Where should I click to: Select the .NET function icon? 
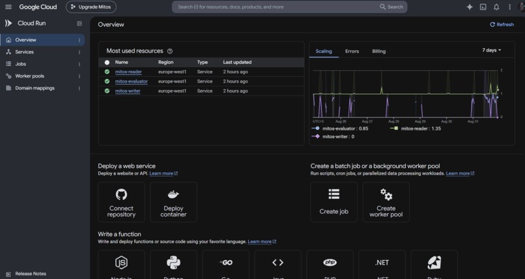(382, 263)
